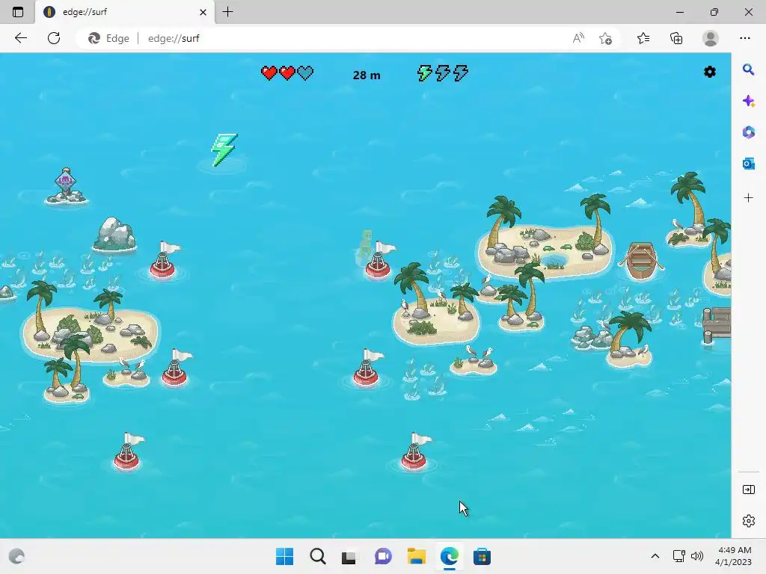This screenshot has height=574, width=766.
Task: Click the boost energy bolts indicator
Action: click(x=443, y=72)
